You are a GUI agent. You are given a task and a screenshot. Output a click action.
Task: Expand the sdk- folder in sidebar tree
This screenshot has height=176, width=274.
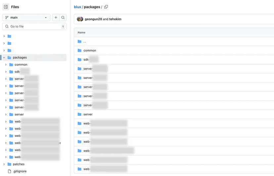(x=6, y=72)
